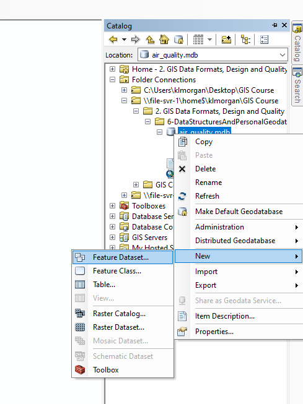This screenshot has height=404, width=303.
Task: Click the red Toolbox icon
Action: [x=80, y=370]
